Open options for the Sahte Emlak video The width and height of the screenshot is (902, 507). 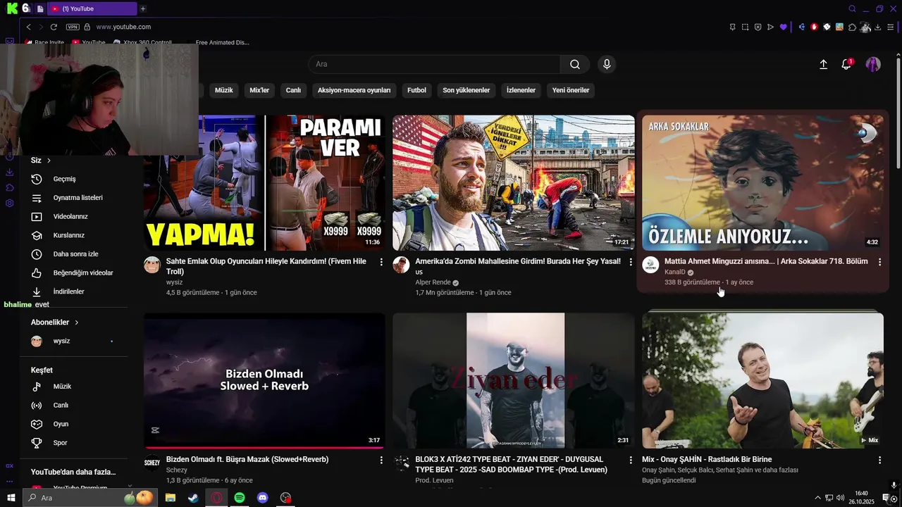click(381, 262)
